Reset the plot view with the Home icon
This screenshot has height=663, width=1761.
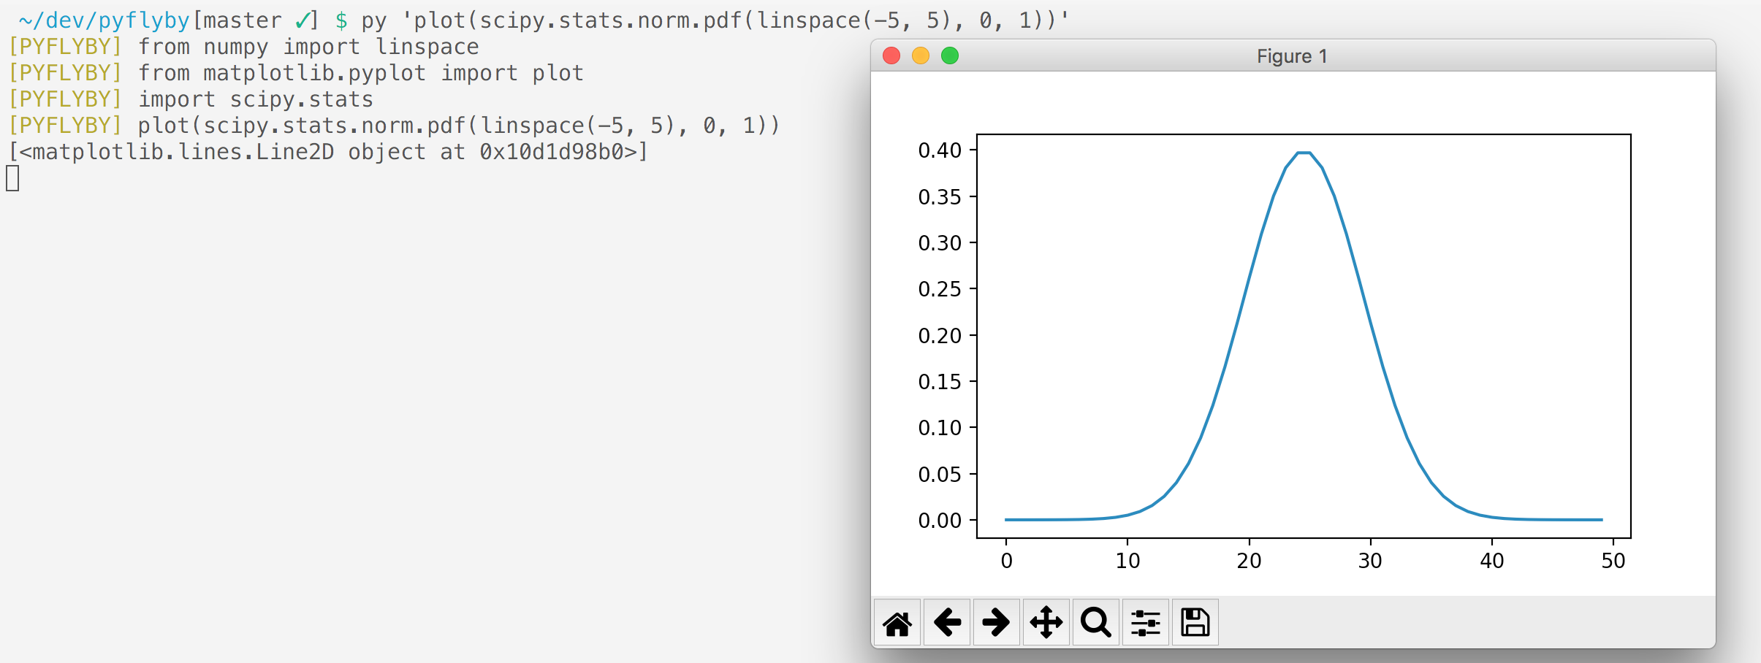coord(898,621)
